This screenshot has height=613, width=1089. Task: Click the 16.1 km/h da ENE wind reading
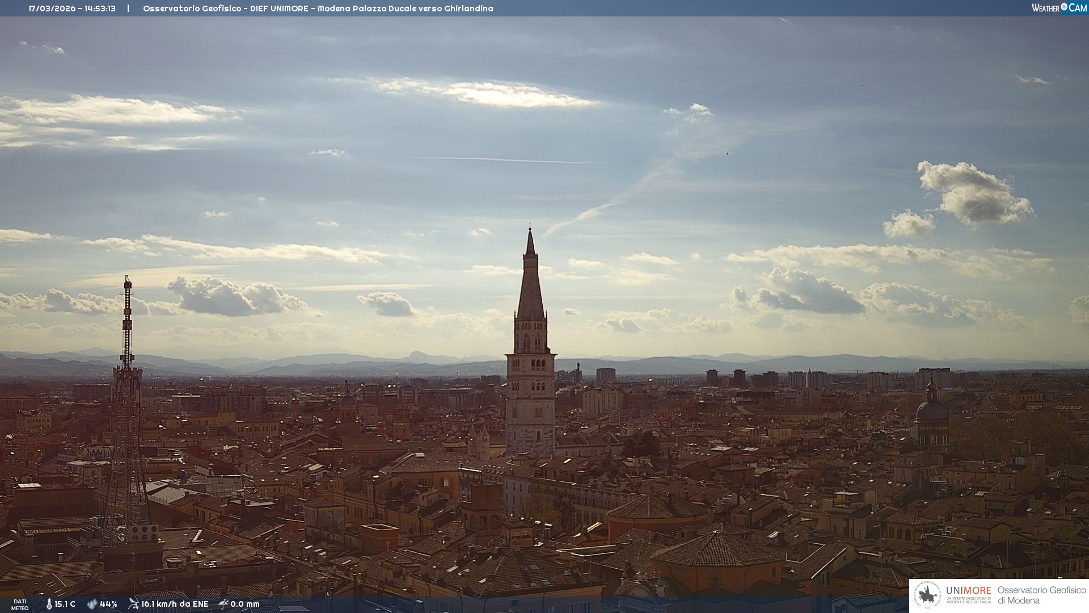tap(175, 604)
